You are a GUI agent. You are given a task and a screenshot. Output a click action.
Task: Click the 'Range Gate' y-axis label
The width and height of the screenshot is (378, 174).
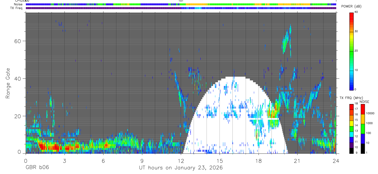point(7,83)
